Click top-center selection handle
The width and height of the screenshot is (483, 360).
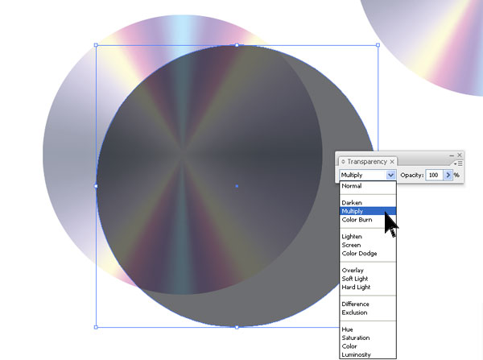point(237,45)
